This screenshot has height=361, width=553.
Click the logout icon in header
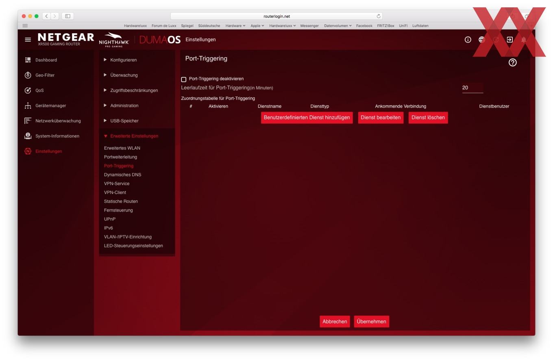[509, 39]
